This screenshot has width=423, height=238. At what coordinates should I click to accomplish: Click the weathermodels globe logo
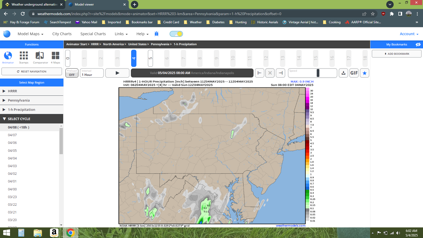click(7, 34)
